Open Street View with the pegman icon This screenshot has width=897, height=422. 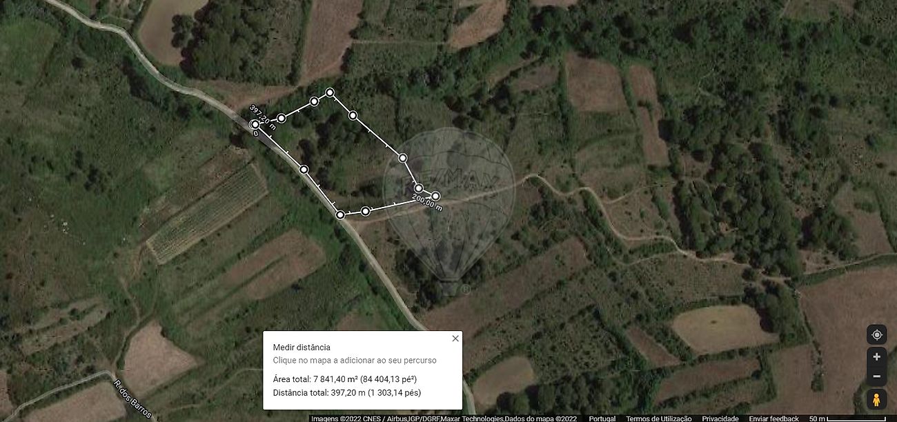coord(876,399)
